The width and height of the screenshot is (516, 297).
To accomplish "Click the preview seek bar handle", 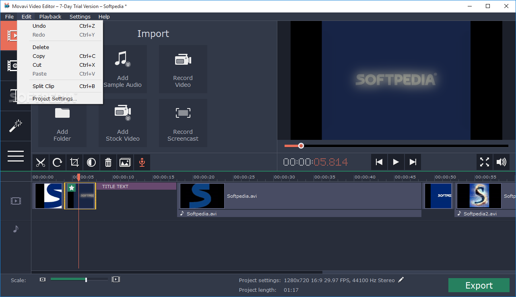I will coord(301,146).
